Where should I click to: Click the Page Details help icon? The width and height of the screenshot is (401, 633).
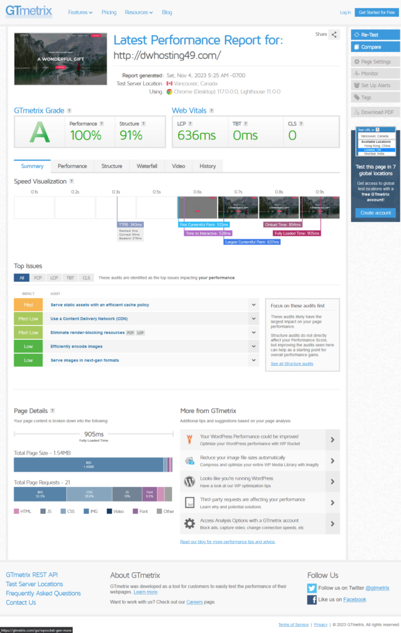click(x=53, y=410)
